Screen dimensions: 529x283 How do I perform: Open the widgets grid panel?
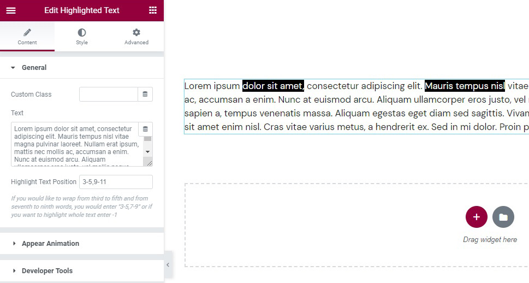coord(153,10)
